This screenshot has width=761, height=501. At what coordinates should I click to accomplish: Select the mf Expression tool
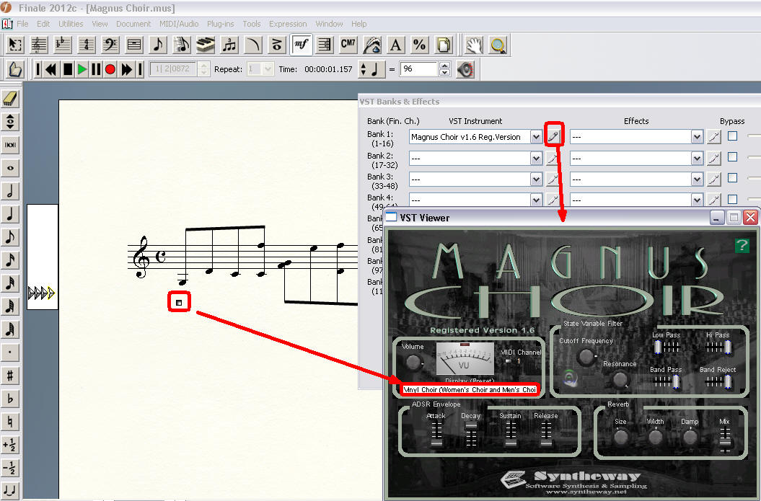click(x=301, y=45)
